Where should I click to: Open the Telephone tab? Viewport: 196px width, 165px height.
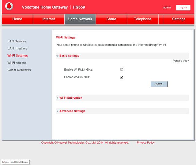(x=143, y=19)
